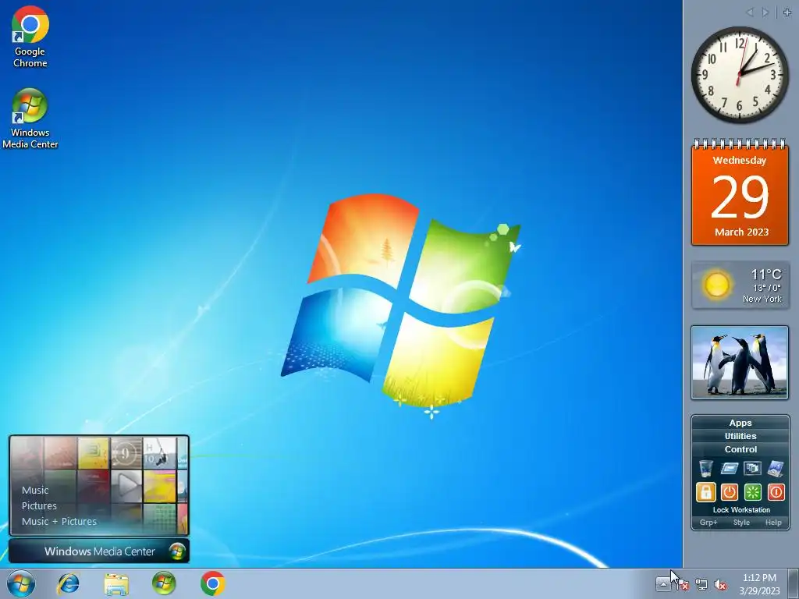Launch Google Chrome from the taskbar
The height and width of the screenshot is (599, 799).
(212, 583)
